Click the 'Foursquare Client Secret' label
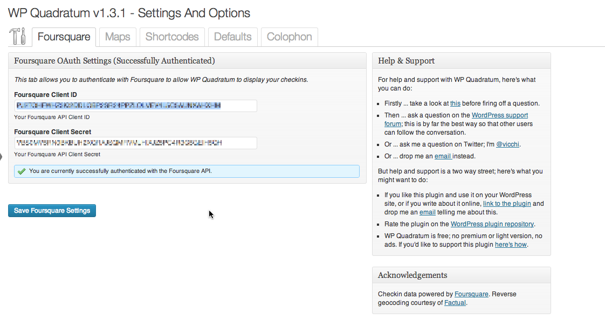The width and height of the screenshot is (605, 320). click(53, 132)
